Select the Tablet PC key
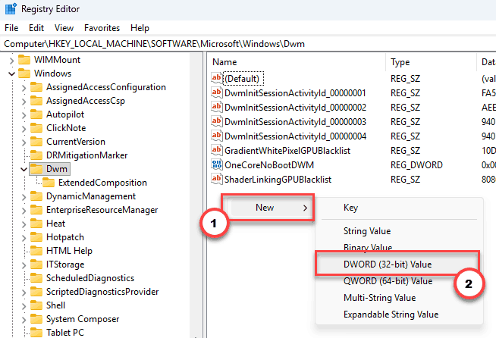496x338 pixels. click(x=65, y=332)
